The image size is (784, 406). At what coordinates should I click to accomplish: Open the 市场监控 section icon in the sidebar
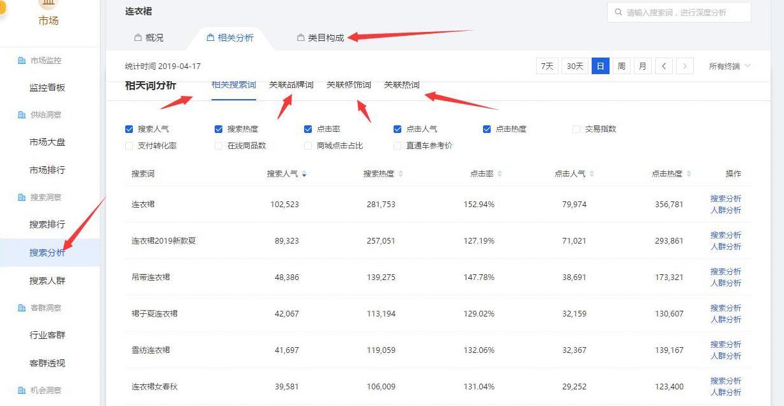click(22, 60)
